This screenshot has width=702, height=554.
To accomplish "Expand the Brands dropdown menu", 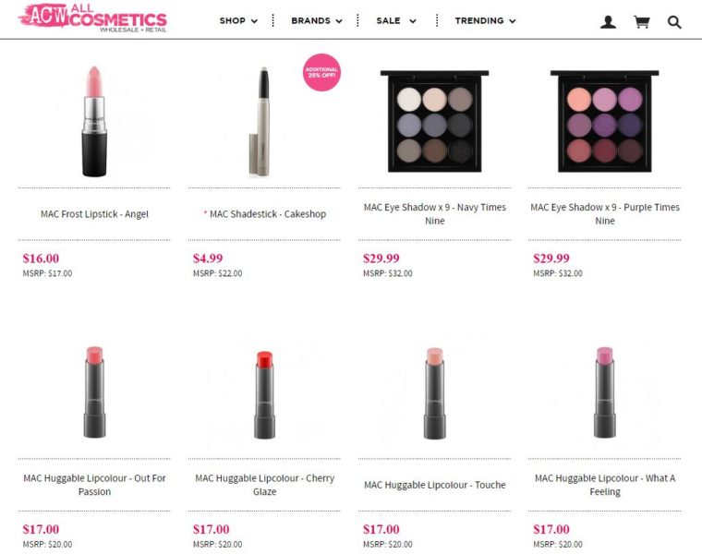I will click(317, 20).
